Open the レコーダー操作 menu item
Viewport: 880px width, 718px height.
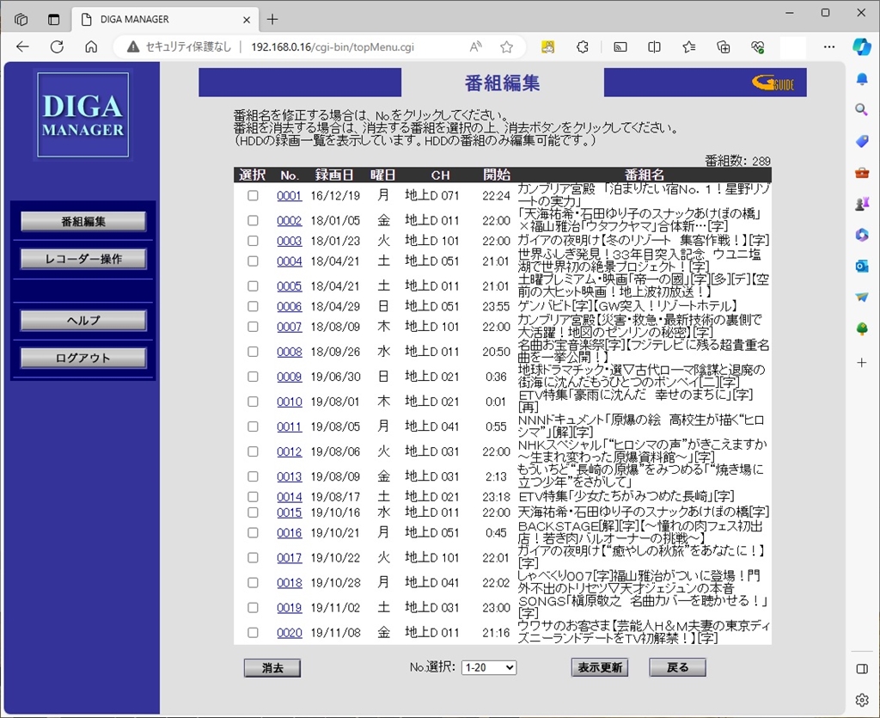[x=83, y=259]
